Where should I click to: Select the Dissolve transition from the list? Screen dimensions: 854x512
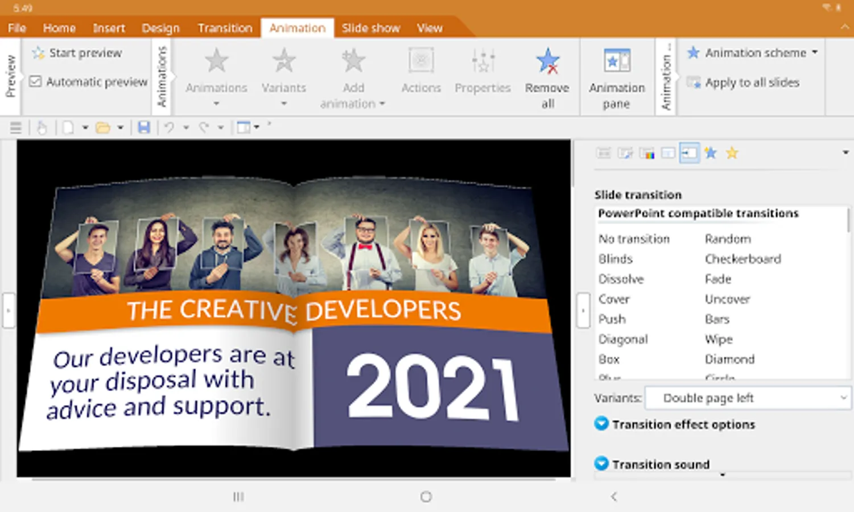click(x=621, y=279)
